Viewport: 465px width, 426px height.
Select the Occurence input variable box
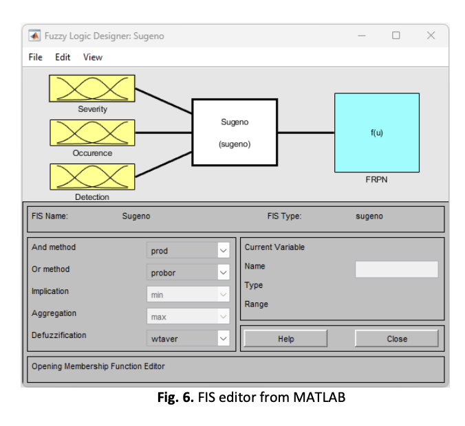point(92,133)
